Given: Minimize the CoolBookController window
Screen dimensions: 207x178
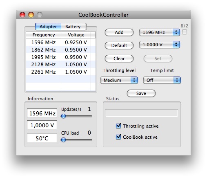Looking at the screenshot, I should tap(31, 15).
